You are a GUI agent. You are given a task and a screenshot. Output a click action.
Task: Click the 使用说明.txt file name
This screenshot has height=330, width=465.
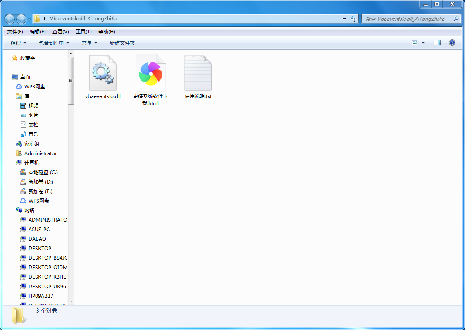(x=198, y=96)
